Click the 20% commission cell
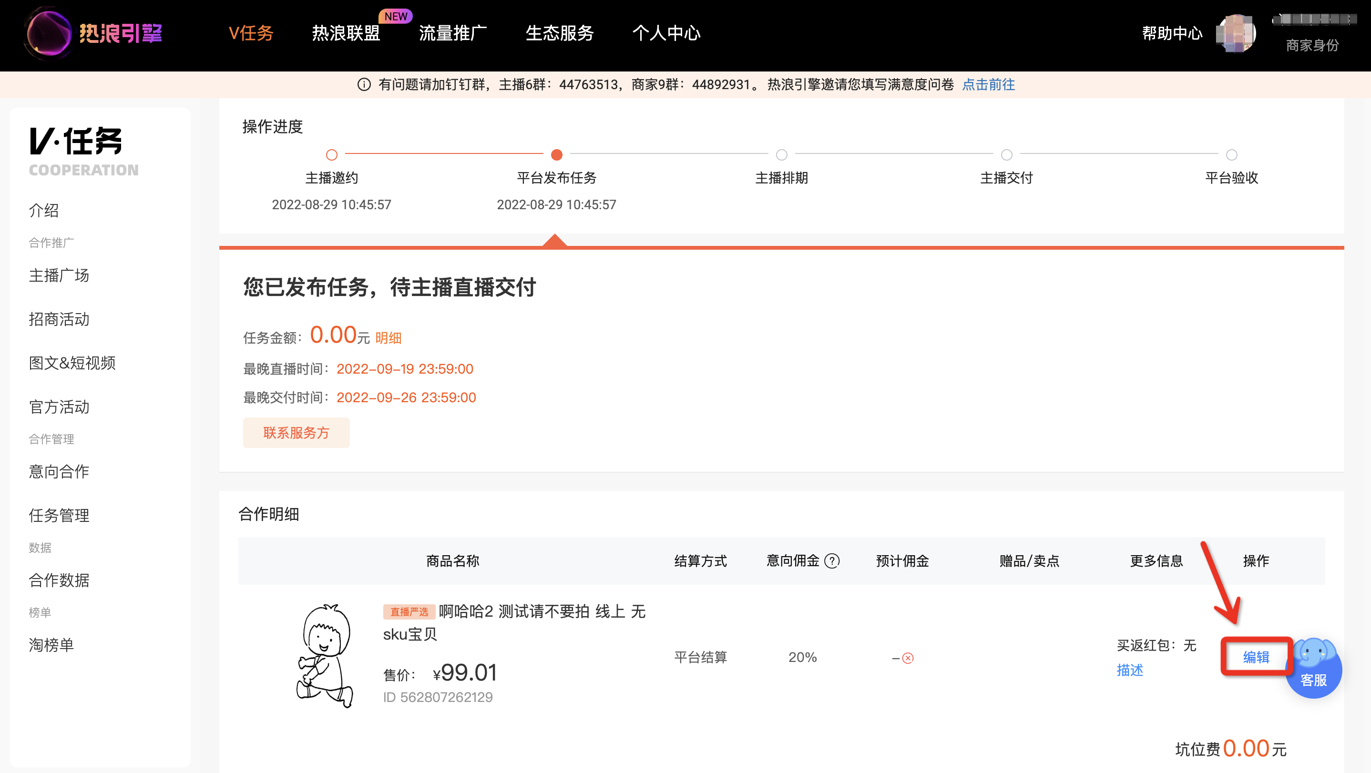The width and height of the screenshot is (1371, 773). [x=803, y=657]
